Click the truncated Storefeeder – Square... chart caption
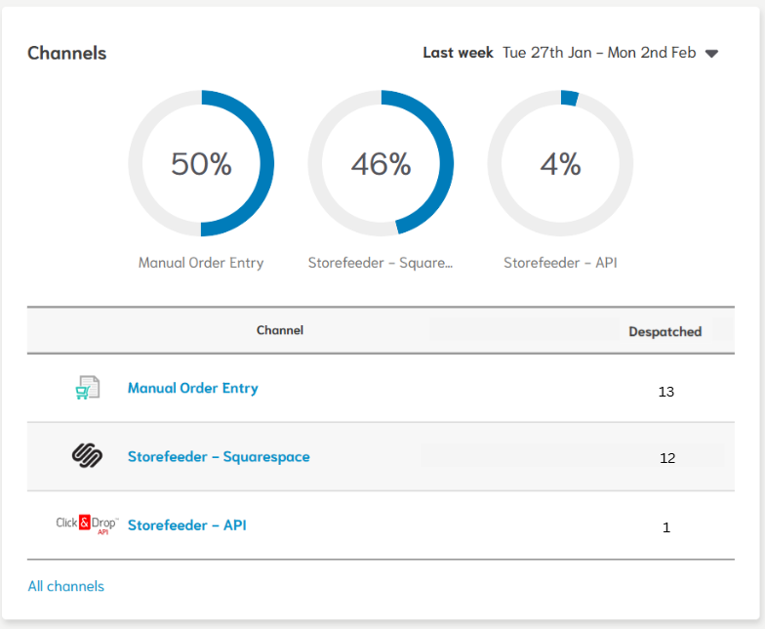This screenshot has height=629, width=765. (x=381, y=263)
